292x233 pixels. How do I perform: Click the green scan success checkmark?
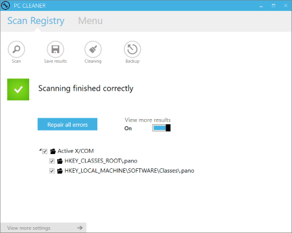18,89
